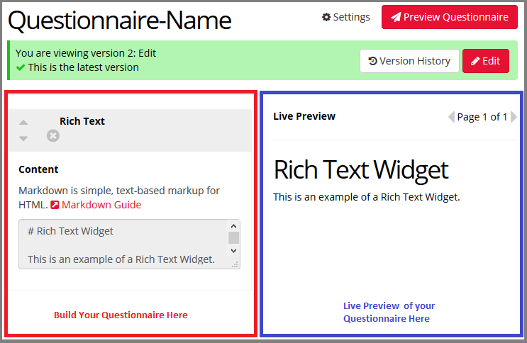Click the Questionnaire-Name title

[119, 21]
